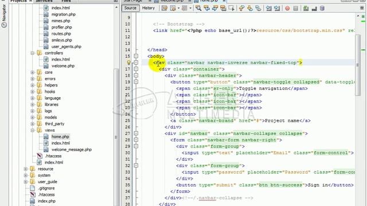Screen dimensions: 367x206
Task: Click the Find Selection magnifier icon
Action: [x=198, y=8]
